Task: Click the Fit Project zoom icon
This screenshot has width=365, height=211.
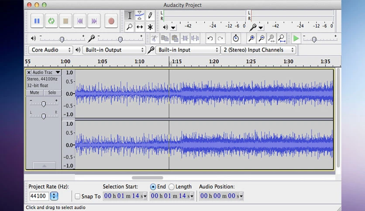Action: pyautogui.click(x=282, y=38)
